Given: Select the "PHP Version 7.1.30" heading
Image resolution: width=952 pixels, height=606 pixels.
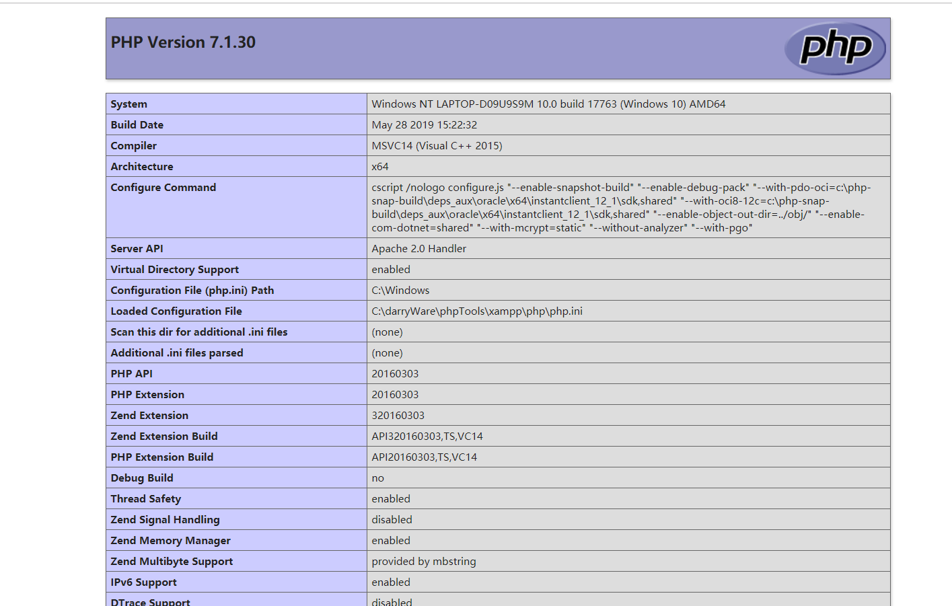Looking at the screenshot, I should click(x=183, y=42).
